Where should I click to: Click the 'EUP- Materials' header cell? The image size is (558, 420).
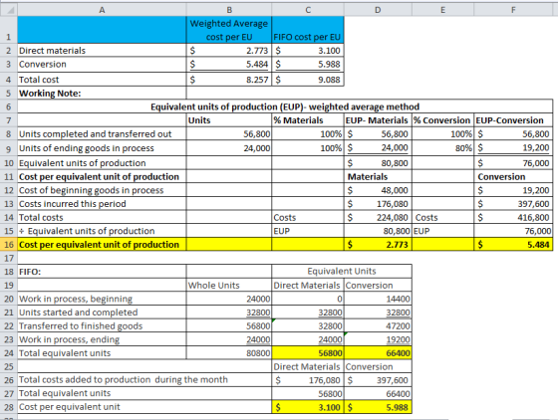(x=378, y=120)
